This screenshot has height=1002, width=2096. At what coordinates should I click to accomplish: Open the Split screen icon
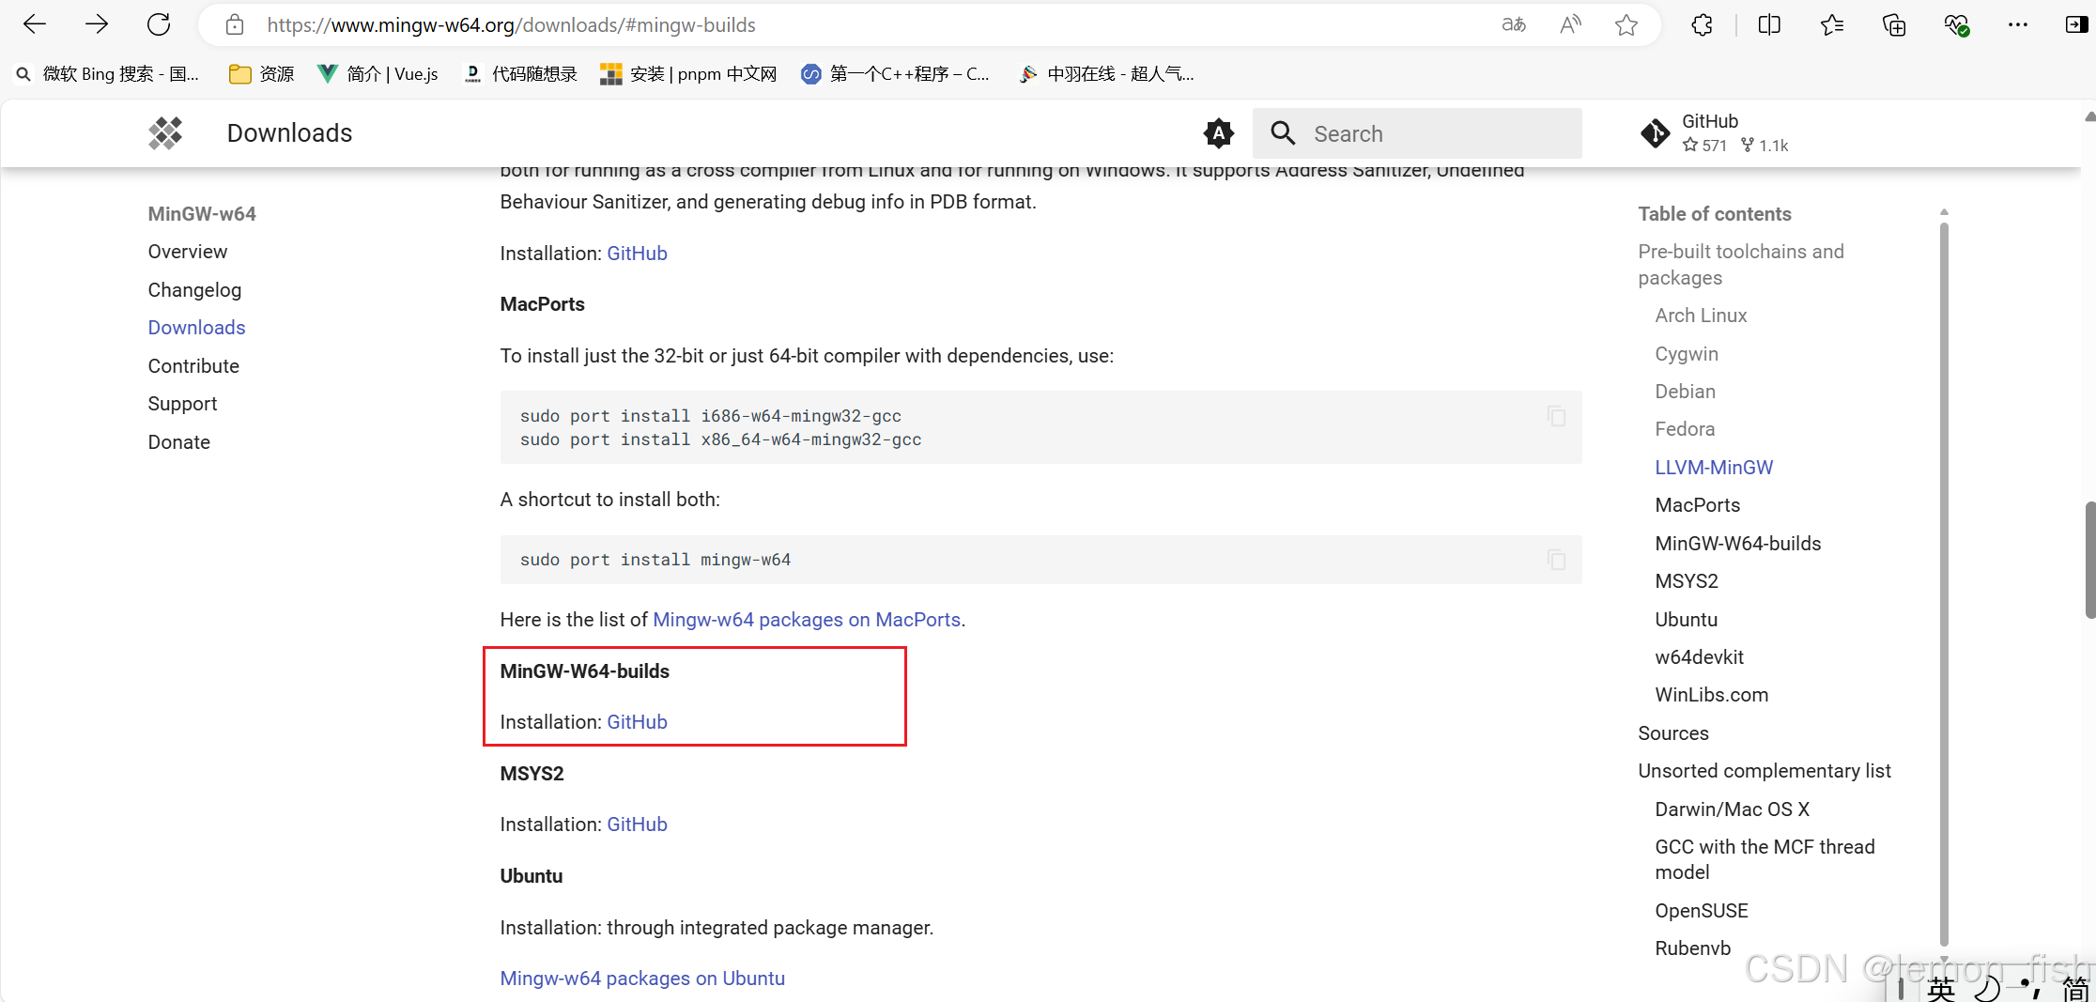coord(1769,25)
